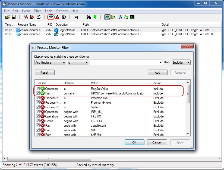Toggle event capture with the magnifier icon

click(26, 17)
